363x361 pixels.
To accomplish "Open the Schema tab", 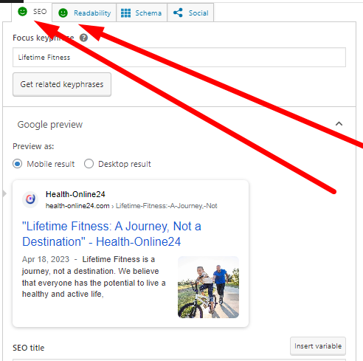I will [x=142, y=13].
